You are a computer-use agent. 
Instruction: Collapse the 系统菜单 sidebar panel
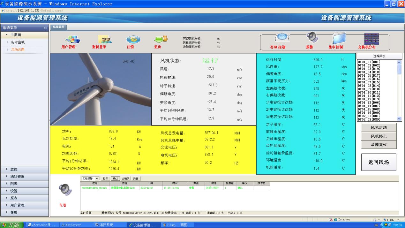coord(45,28)
